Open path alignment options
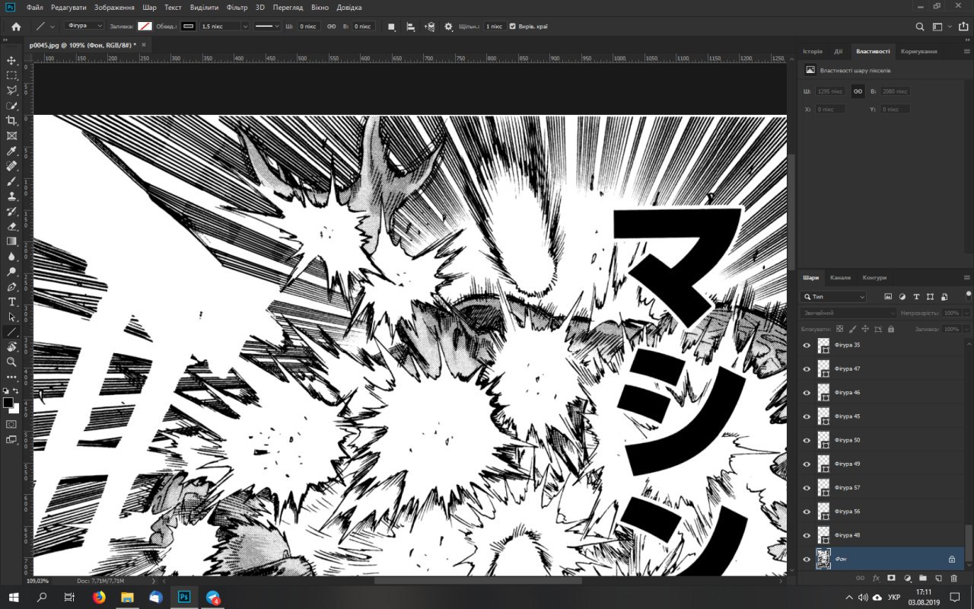This screenshot has width=974, height=609. pos(411,27)
